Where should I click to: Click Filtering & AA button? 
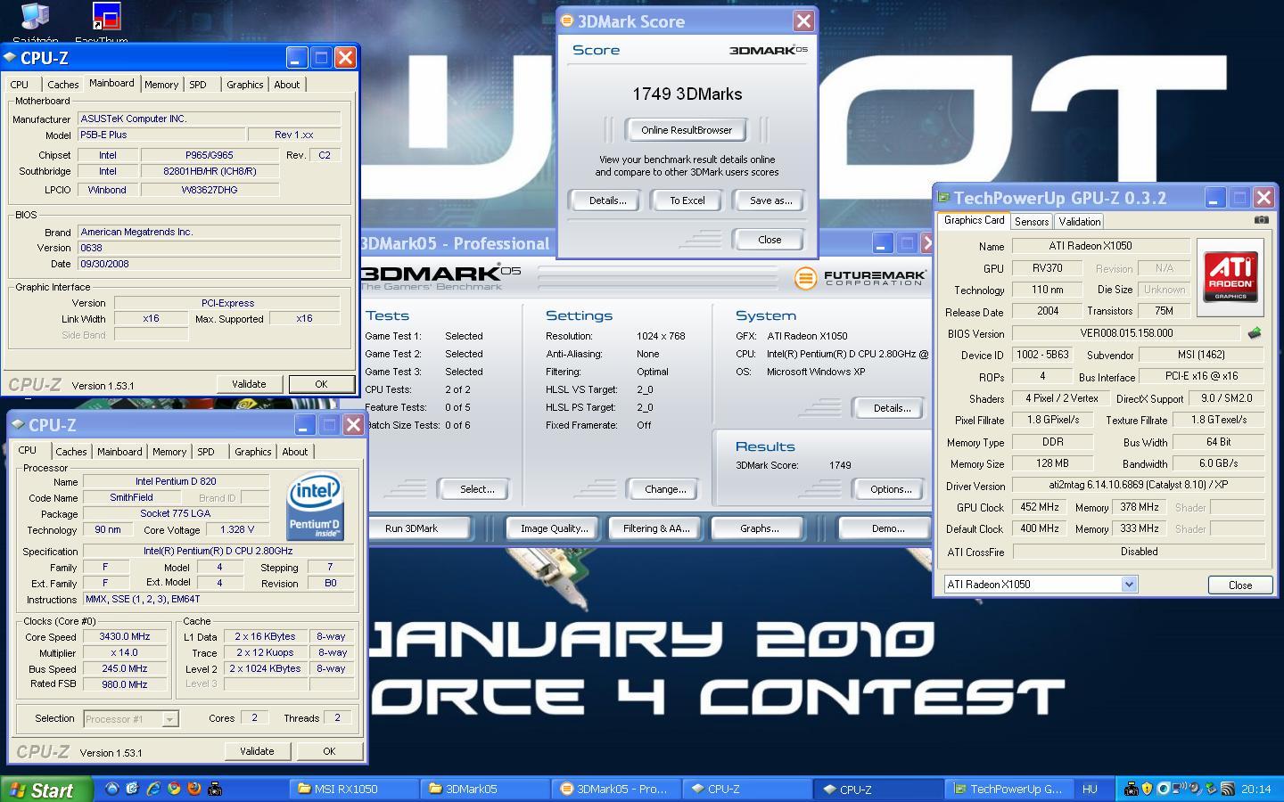pyautogui.click(x=656, y=528)
